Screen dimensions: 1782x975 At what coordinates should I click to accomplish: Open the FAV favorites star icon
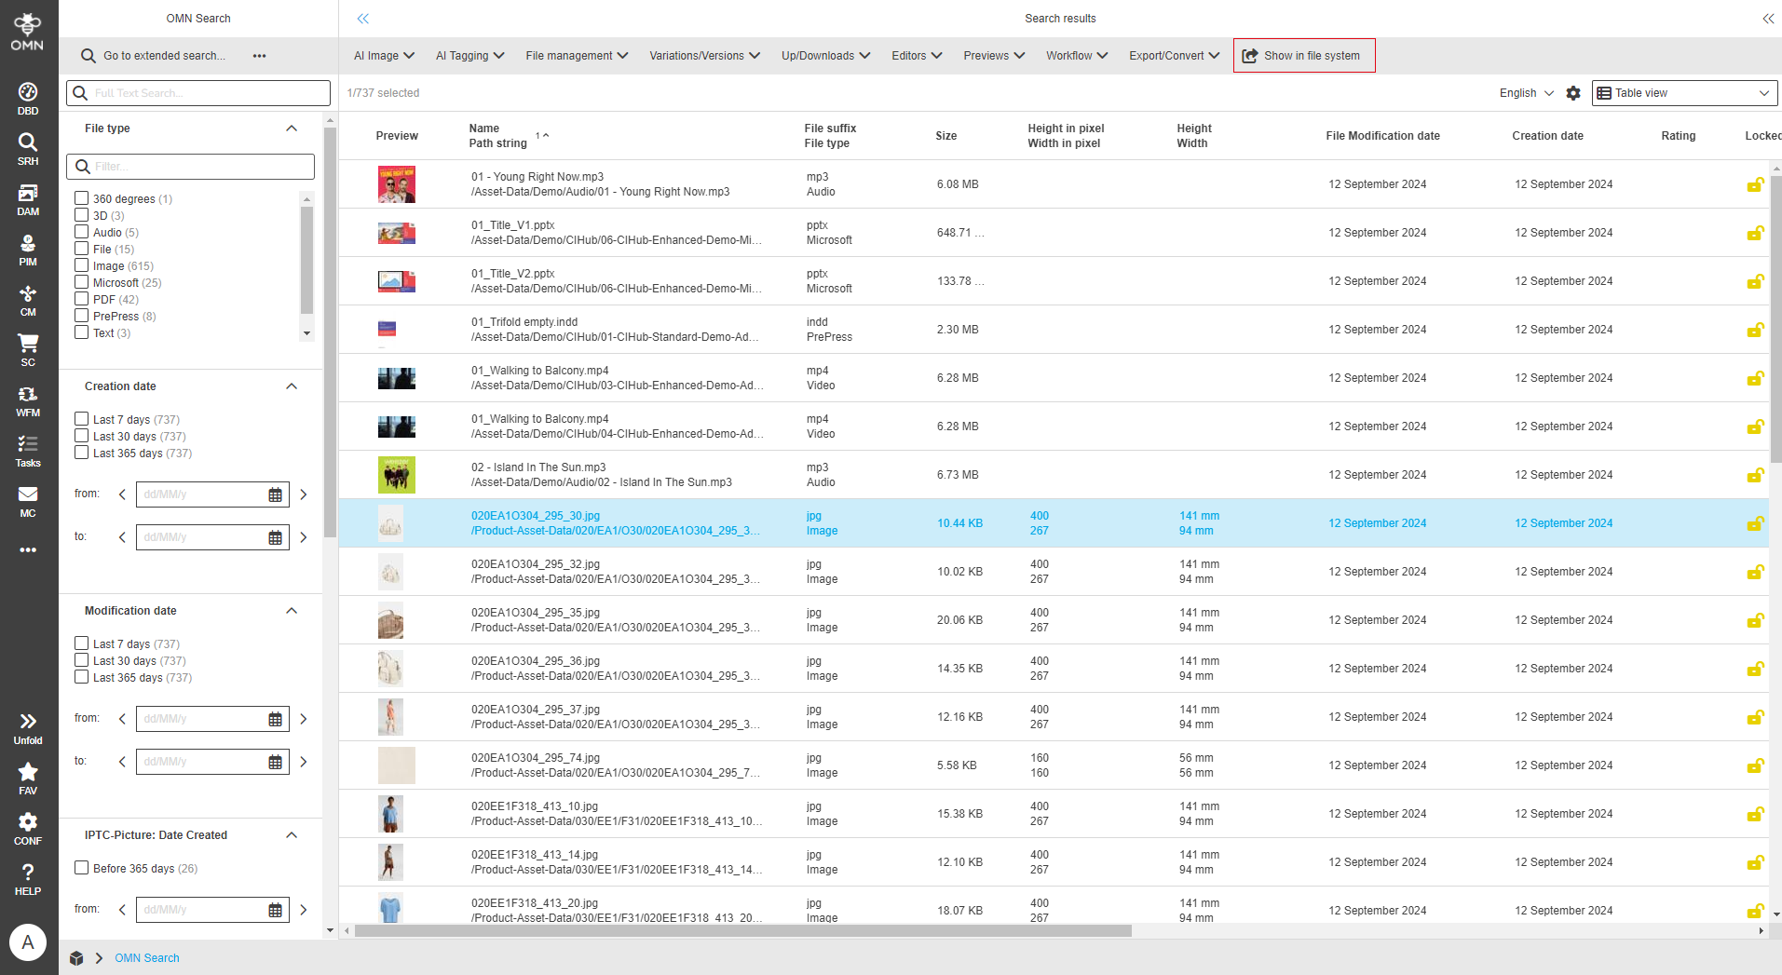28,778
